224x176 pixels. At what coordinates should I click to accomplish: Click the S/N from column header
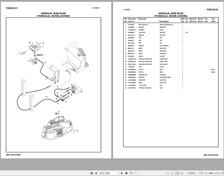193,21
